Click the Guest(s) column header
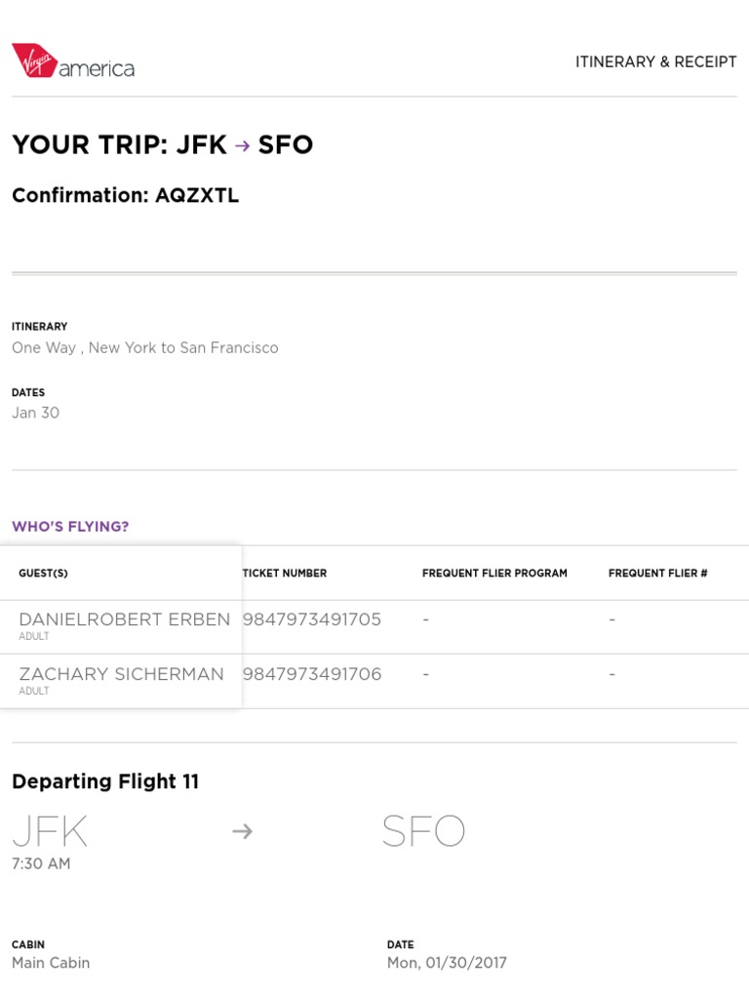Image resolution: width=749 pixels, height=999 pixels. 44,574
